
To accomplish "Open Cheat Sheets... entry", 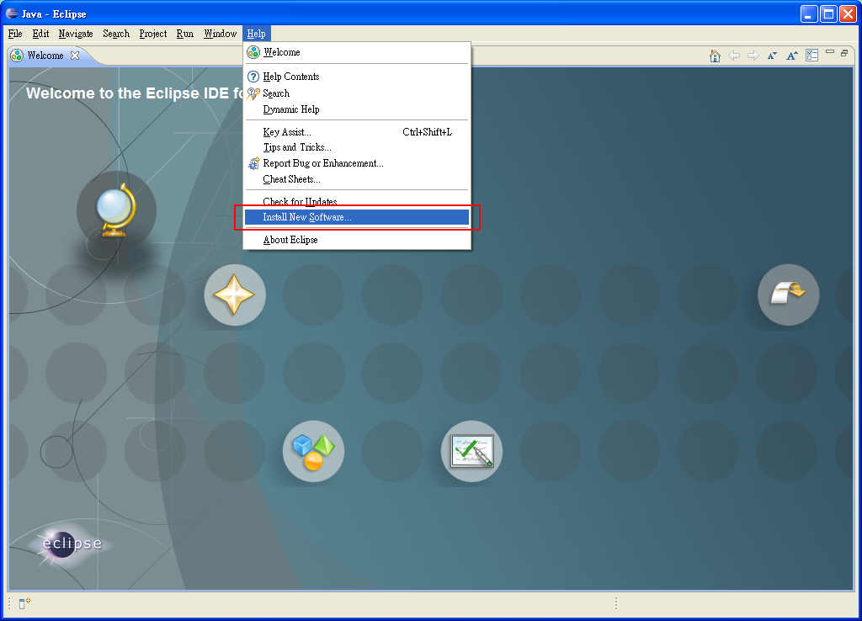I will tap(357, 179).
